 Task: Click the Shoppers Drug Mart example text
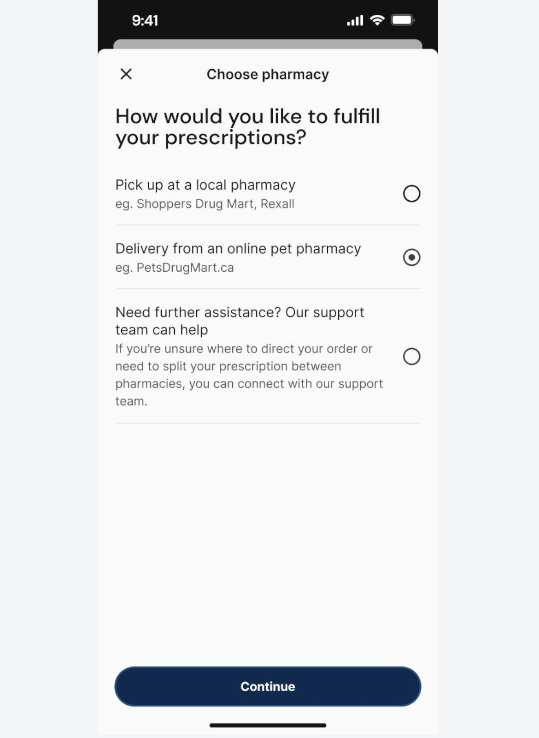pyautogui.click(x=205, y=203)
